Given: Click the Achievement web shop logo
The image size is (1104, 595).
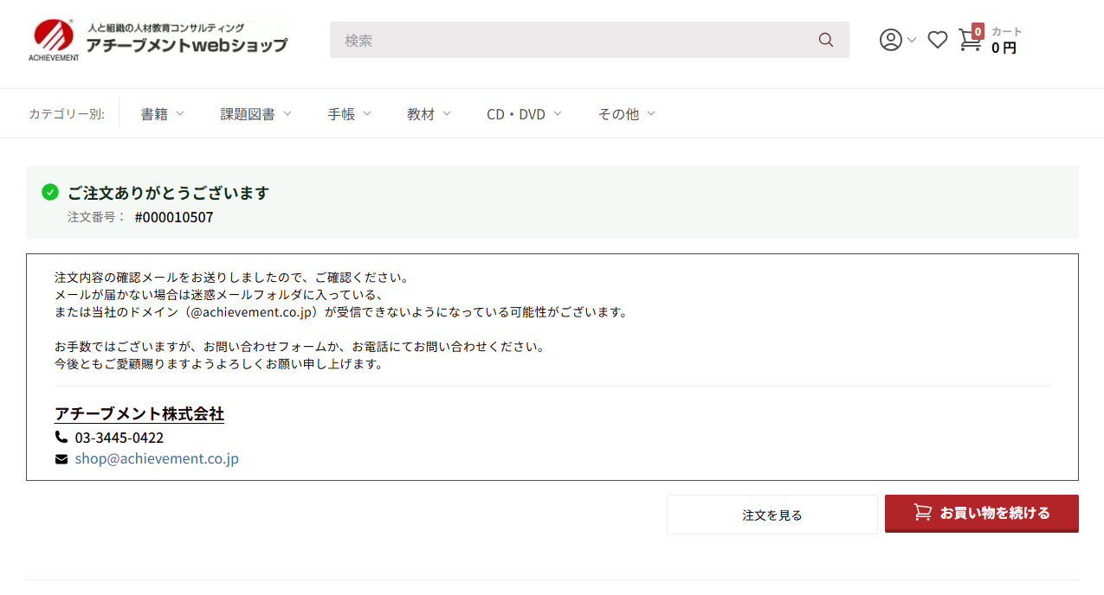Looking at the screenshot, I should [x=158, y=40].
